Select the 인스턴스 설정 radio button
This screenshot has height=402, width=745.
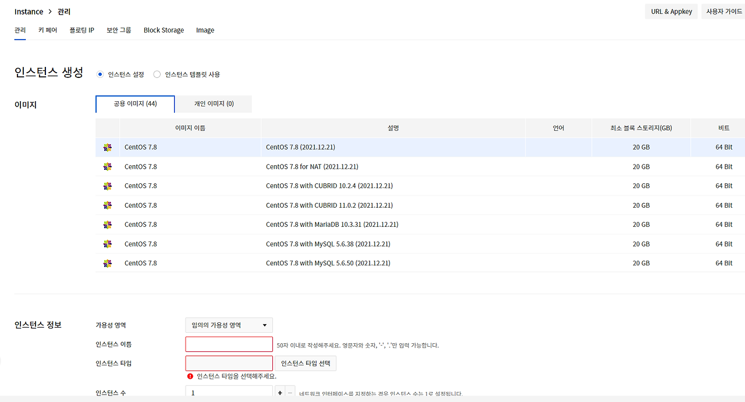point(100,74)
